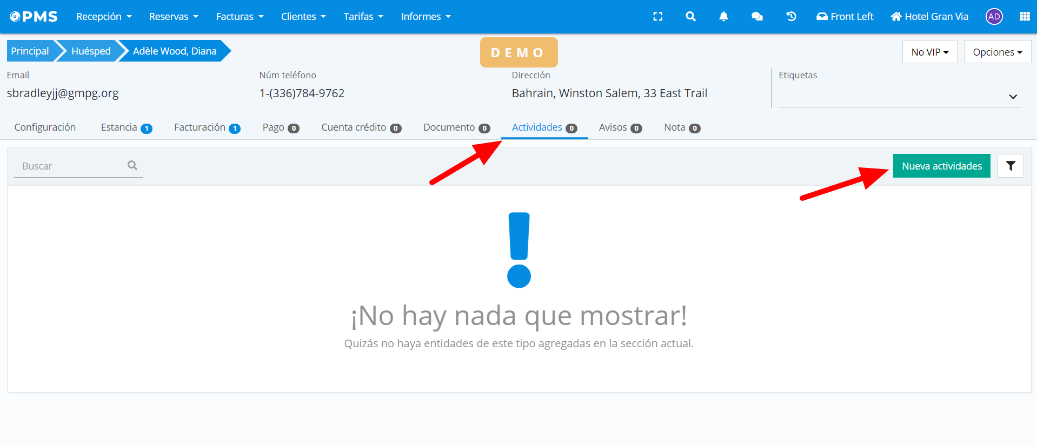The width and height of the screenshot is (1037, 446).
Task: Focus the Buscar search field
Action: pos(73,166)
